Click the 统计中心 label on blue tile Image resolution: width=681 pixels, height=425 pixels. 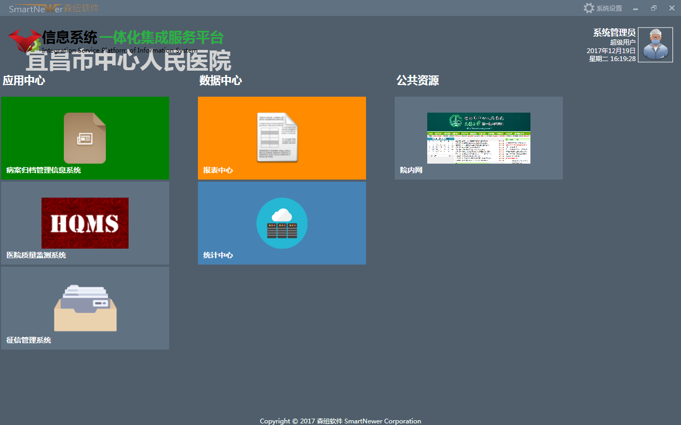coord(218,256)
